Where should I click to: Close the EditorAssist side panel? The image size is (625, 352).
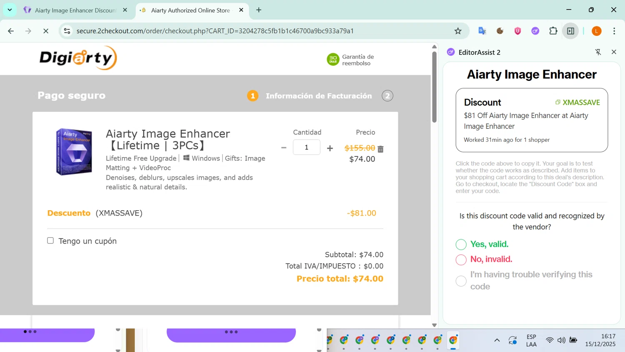point(614,52)
